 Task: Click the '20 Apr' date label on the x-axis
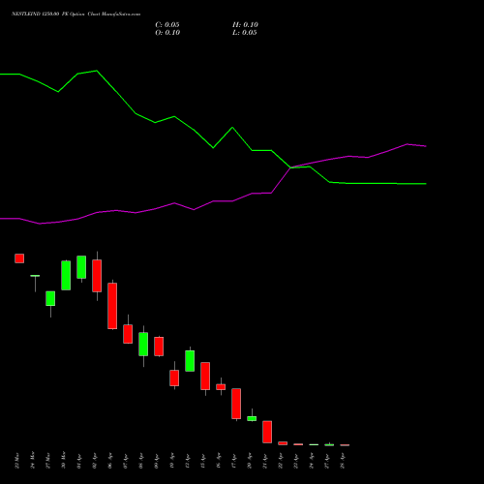(x=250, y=461)
